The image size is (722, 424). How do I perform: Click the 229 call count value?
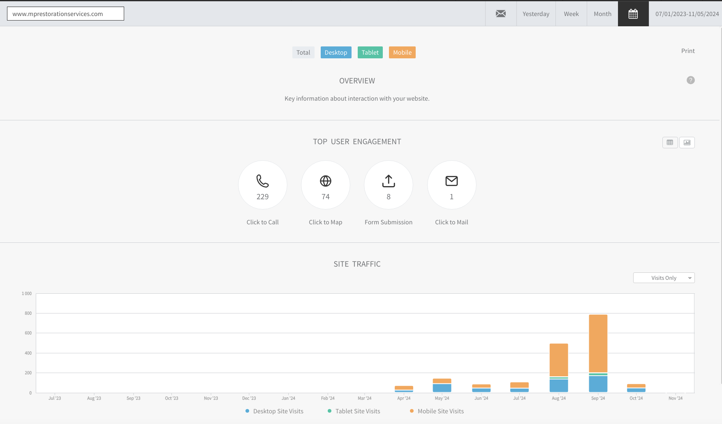click(262, 197)
